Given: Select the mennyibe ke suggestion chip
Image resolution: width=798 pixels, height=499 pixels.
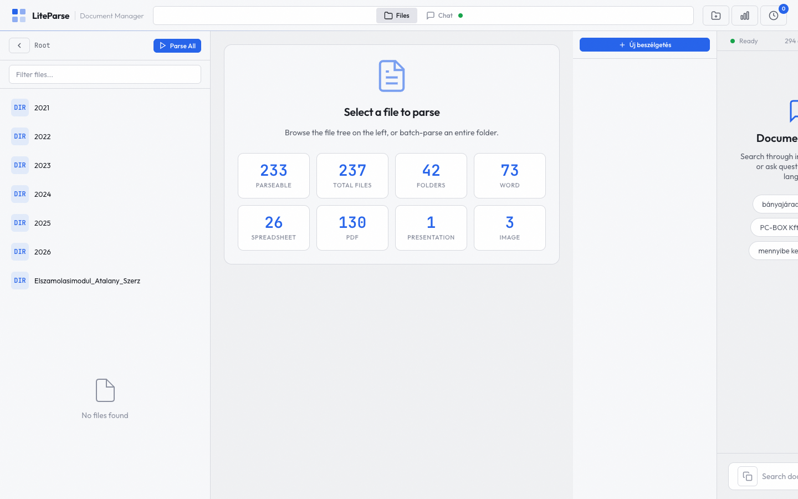Looking at the screenshot, I should point(774,251).
